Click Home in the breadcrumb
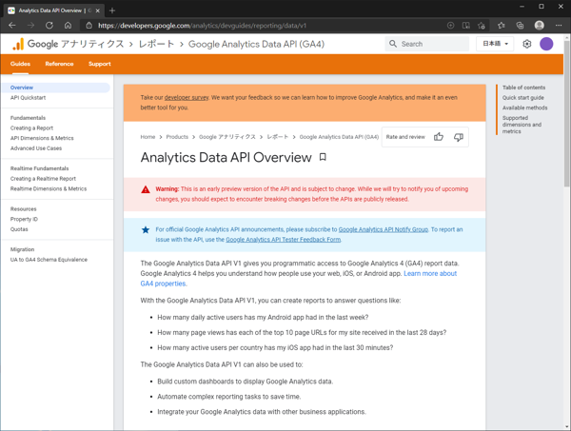 [148, 137]
